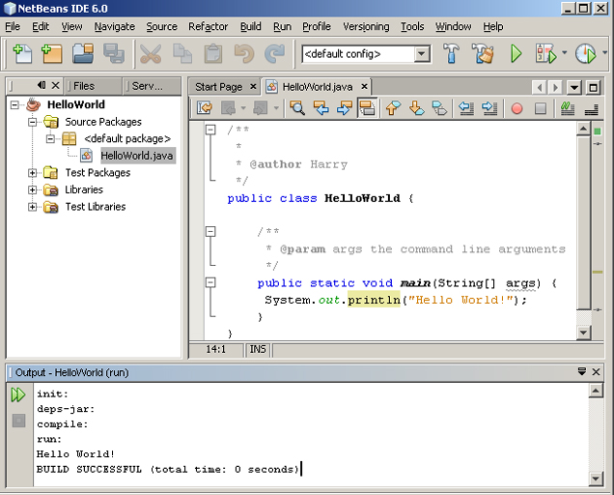This screenshot has width=614, height=495.
Task: Open Profile Main Project dropdown arrow
Action: coord(605,52)
